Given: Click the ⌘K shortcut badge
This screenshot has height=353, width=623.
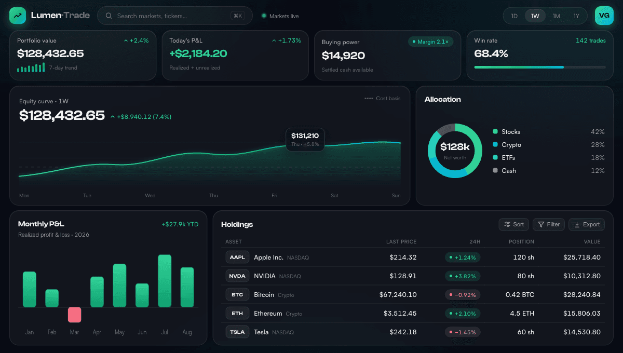Looking at the screenshot, I should point(238,16).
